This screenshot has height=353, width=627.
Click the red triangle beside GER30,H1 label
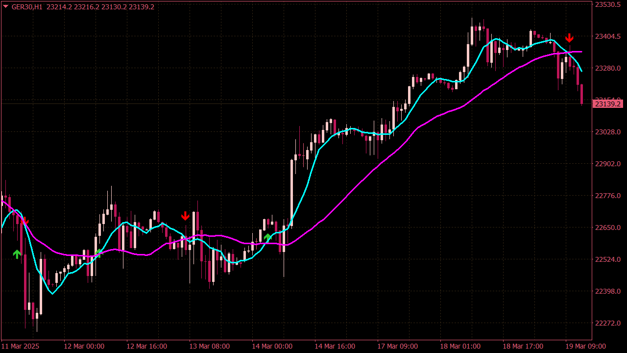point(5,6)
